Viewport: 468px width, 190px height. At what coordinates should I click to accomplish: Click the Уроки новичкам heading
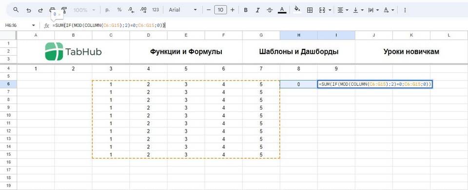pos(411,52)
